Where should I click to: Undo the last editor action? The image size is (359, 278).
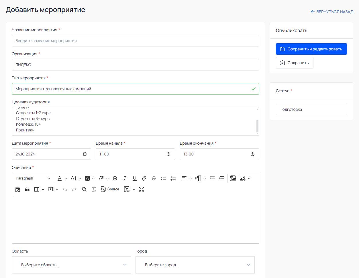(x=65, y=189)
